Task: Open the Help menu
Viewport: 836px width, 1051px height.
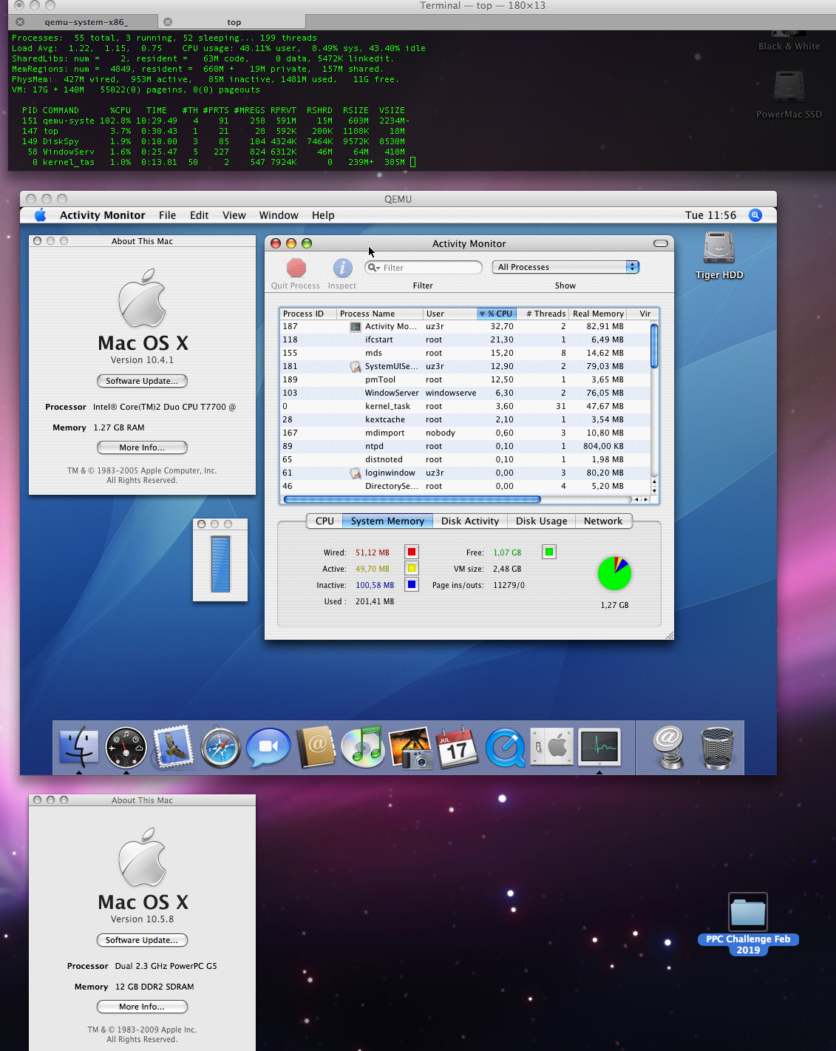Action: [323, 215]
